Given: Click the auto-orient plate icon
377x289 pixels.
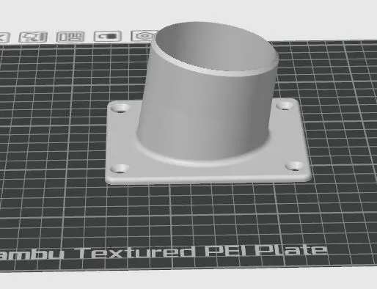Looking at the screenshot, I should coord(33,37).
